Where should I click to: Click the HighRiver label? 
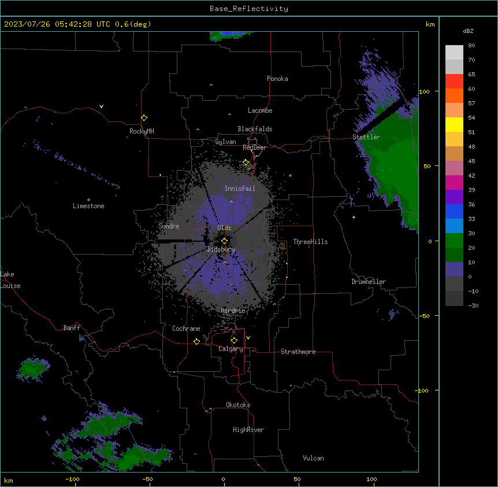pos(248,430)
